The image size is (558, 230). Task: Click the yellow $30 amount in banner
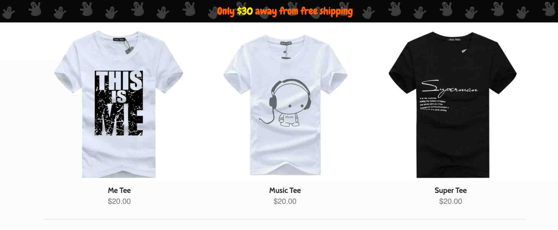pos(245,11)
